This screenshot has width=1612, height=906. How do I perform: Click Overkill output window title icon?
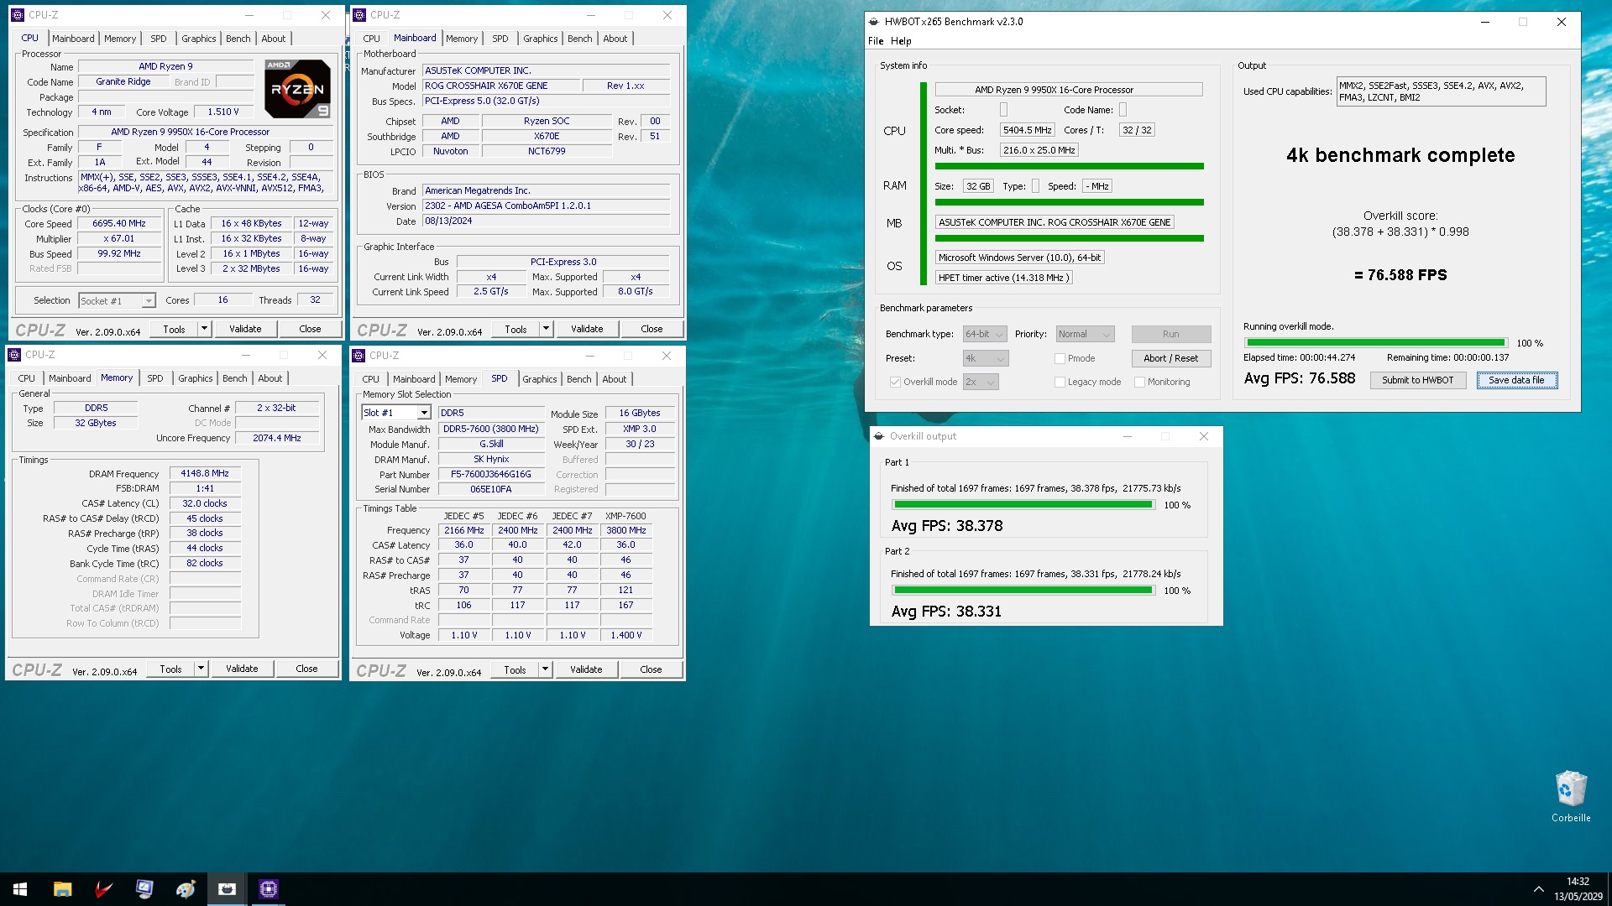coord(879,436)
